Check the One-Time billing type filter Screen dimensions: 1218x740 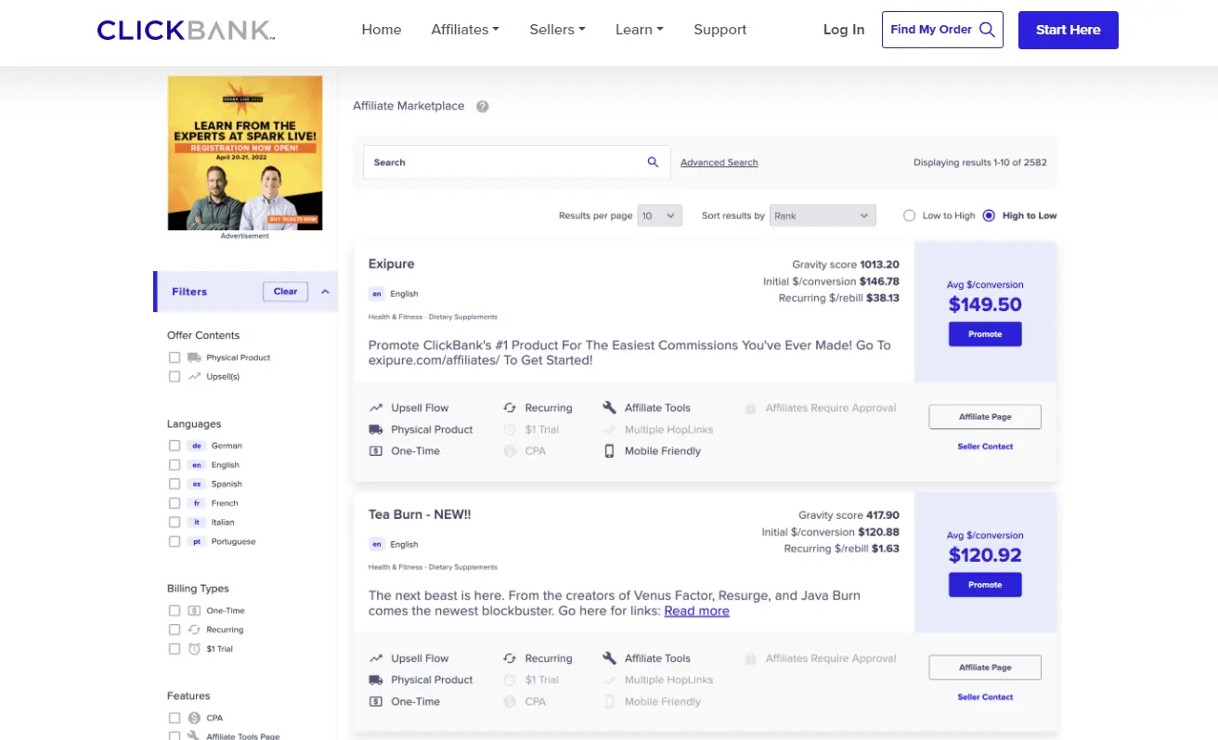click(x=175, y=611)
